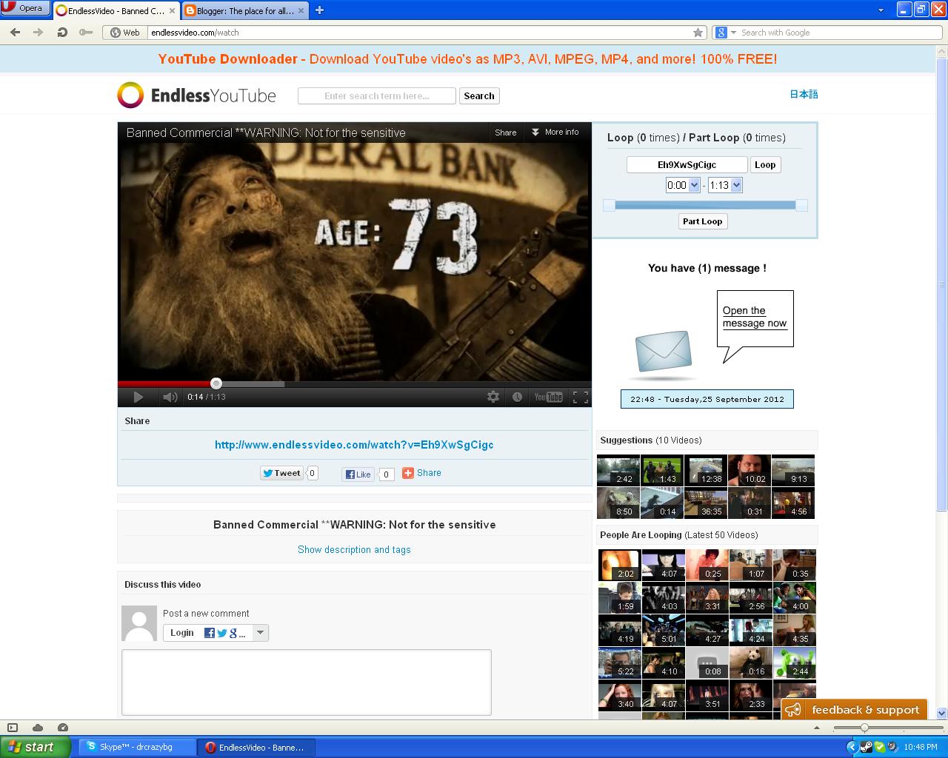Screen dimensions: 948x758
Task: Expand the More info panel
Action: pos(555,133)
